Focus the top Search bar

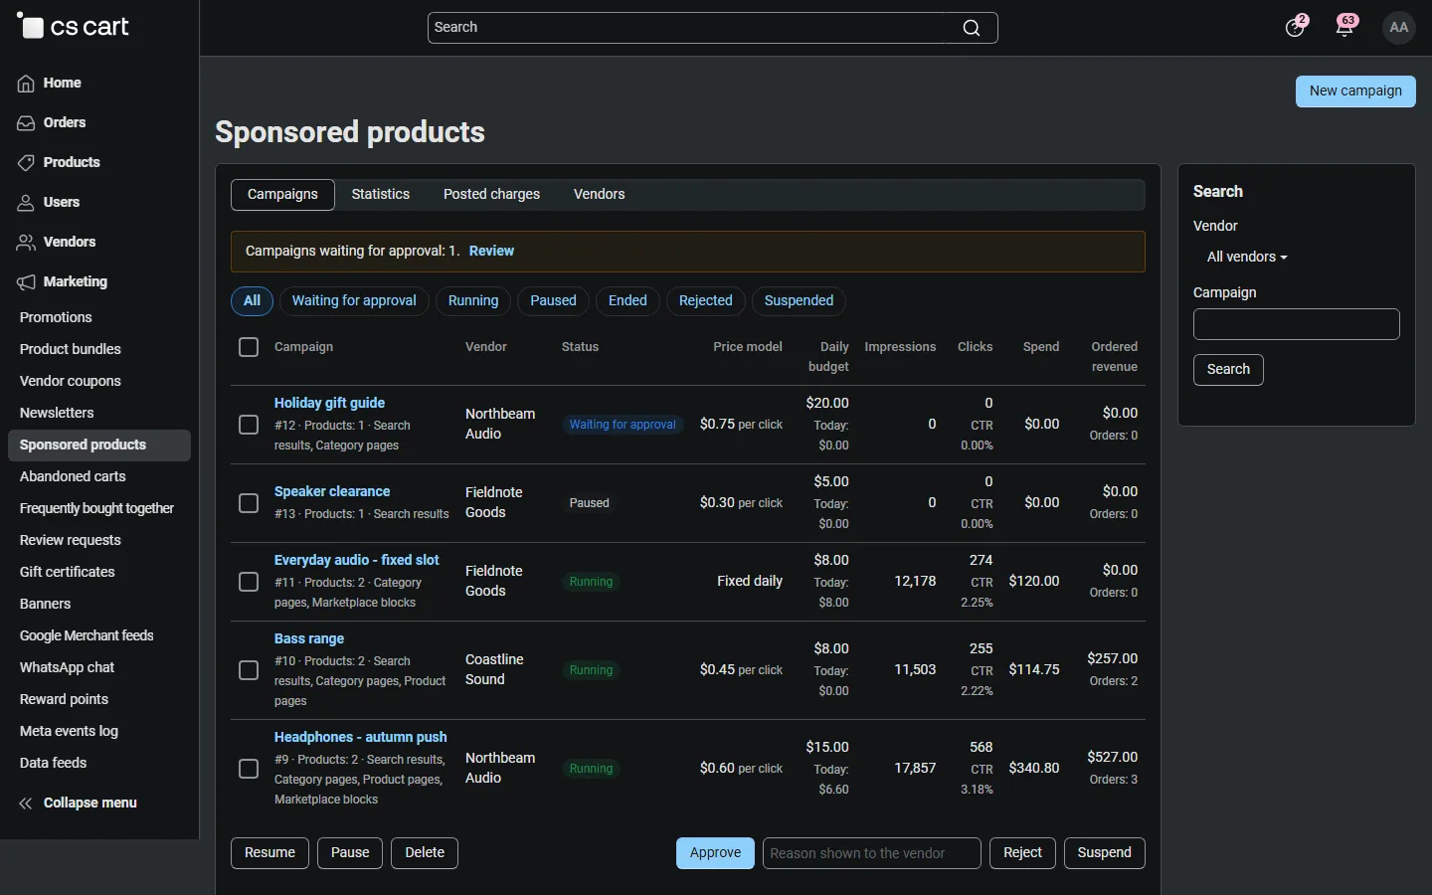712,28
